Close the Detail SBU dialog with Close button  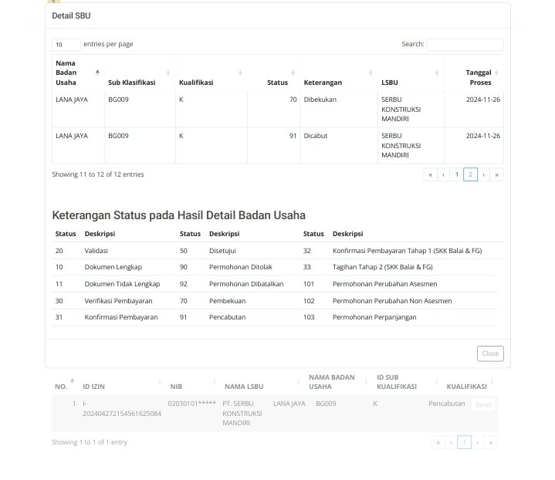point(490,353)
